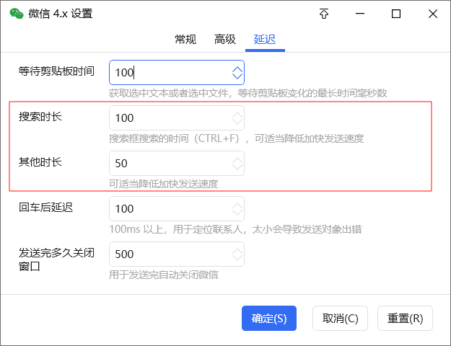
Task: Click the 发送完多久关闭窗口 label
Action: coord(56,259)
